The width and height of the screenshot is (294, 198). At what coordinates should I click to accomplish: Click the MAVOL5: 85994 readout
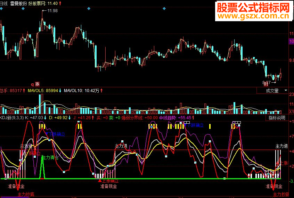click(x=43, y=91)
